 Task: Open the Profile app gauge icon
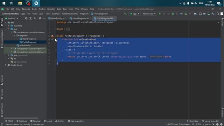coord(181,14)
